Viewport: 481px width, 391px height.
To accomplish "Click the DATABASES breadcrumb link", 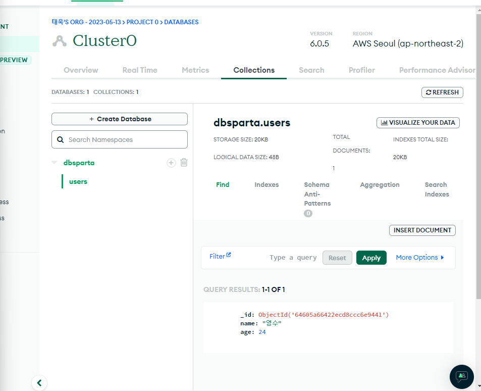I will point(181,22).
